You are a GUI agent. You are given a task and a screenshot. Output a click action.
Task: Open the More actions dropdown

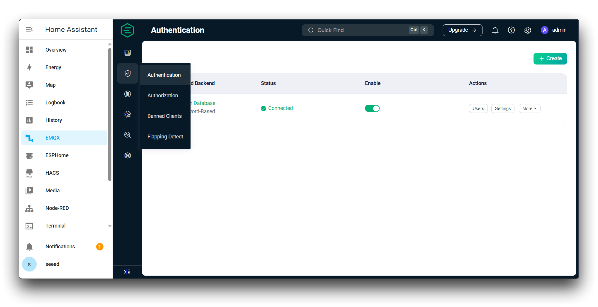click(529, 108)
